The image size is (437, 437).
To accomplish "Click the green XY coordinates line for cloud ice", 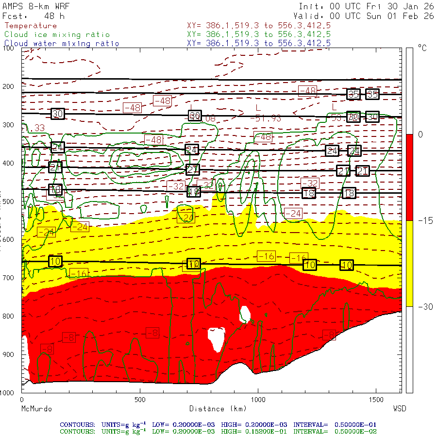I will 259,34.
